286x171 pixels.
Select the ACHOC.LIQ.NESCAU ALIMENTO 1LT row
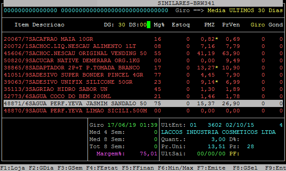pyautogui.click(x=143, y=46)
